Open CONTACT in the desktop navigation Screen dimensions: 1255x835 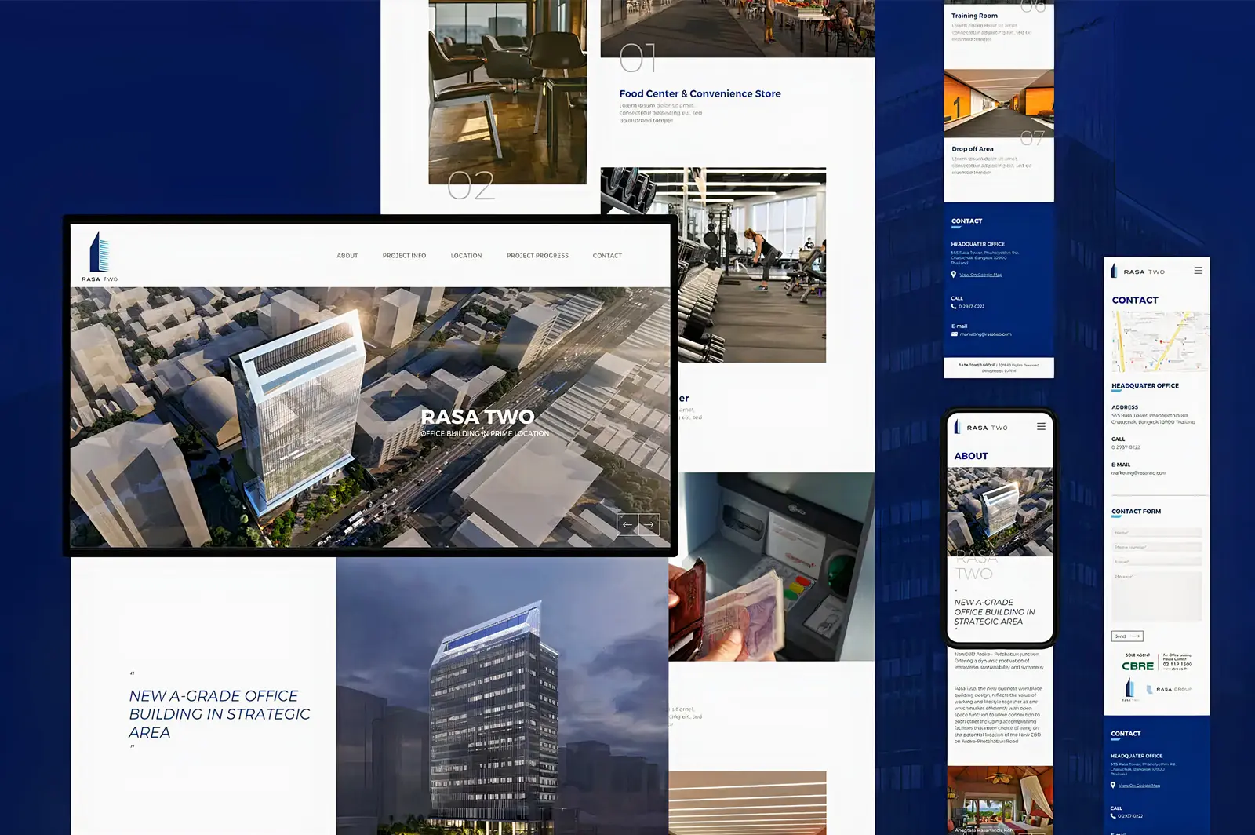point(607,256)
